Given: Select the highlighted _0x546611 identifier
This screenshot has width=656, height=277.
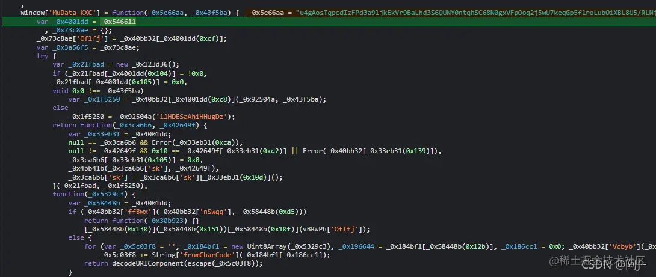Looking at the screenshot, I should pyautogui.click(x=117, y=22).
